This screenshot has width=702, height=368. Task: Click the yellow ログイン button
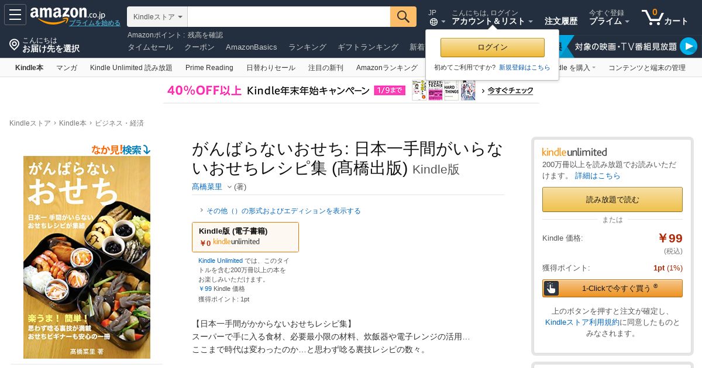click(493, 47)
